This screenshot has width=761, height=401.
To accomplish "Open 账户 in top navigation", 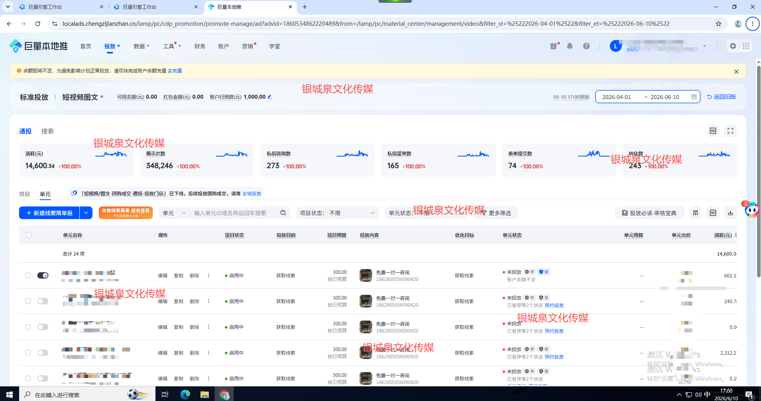I will 224,46.
